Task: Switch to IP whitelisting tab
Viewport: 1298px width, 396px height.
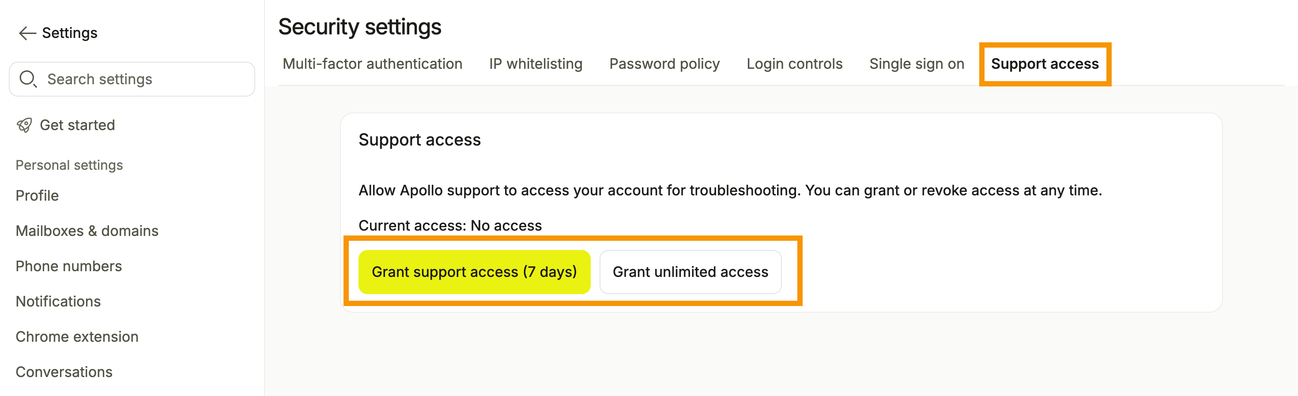Action: pos(536,64)
